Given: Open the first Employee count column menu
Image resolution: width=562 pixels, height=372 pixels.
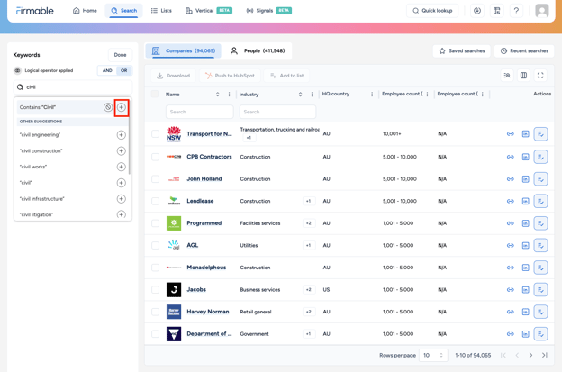Looking at the screenshot, I should [x=427, y=94].
